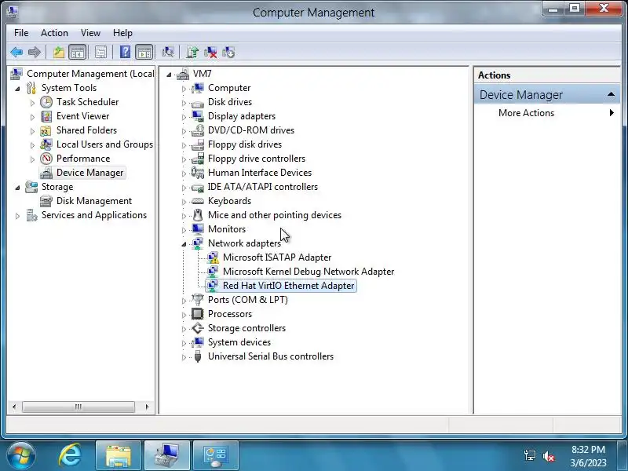This screenshot has height=471, width=628.
Task: Collapse the System Tools node
Action: click(x=17, y=89)
